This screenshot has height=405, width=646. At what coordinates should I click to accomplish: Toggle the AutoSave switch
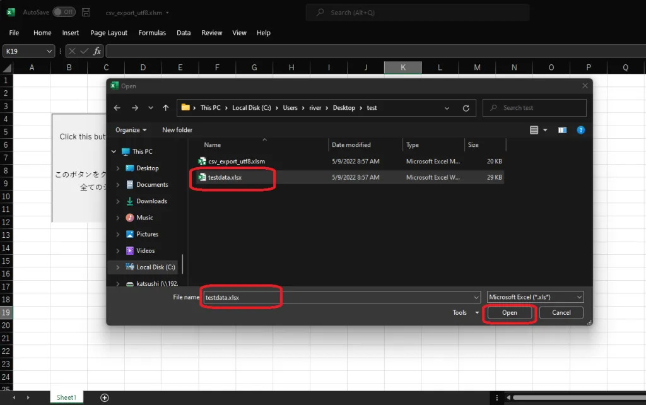point(64,13)
